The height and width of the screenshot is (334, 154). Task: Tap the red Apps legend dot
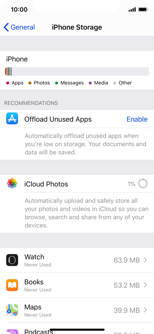tap(8, 83)
